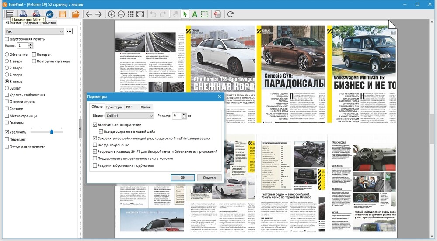437x241 pixels.
Task: Open the hamburger Параметры menu icon
Action: [10, 14]
